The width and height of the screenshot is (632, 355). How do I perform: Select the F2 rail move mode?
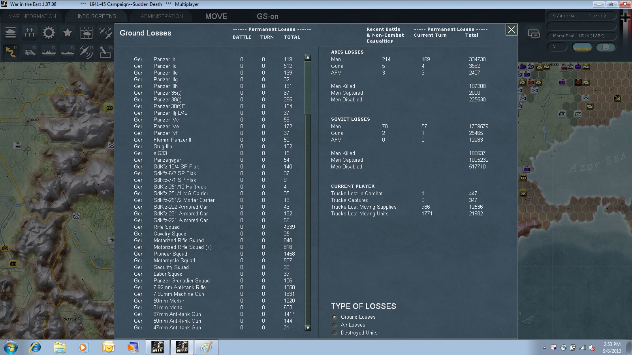click(30, 52)
